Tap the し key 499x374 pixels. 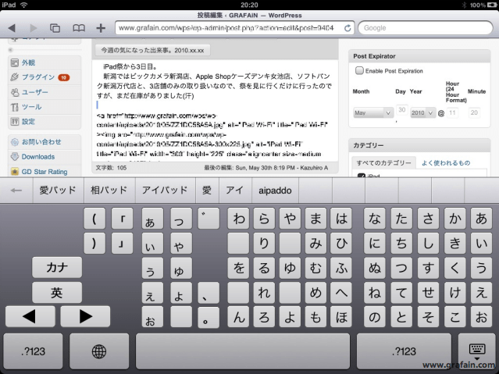(x=428, y=243)
